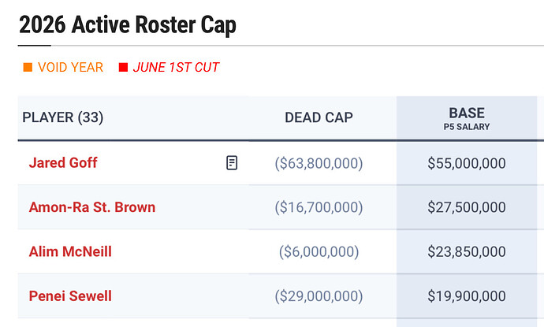
Task: Select Penei Sewell's ($29,000,000) dead cap value
Action: (x=319, y=296)
